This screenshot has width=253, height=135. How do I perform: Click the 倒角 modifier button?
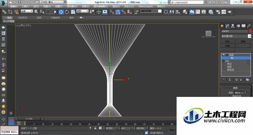(243, 41)
